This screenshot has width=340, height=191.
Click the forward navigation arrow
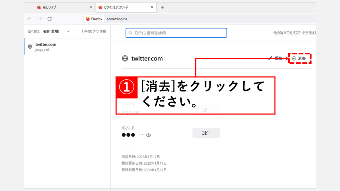pyautogui.click(x=40, y=19)
